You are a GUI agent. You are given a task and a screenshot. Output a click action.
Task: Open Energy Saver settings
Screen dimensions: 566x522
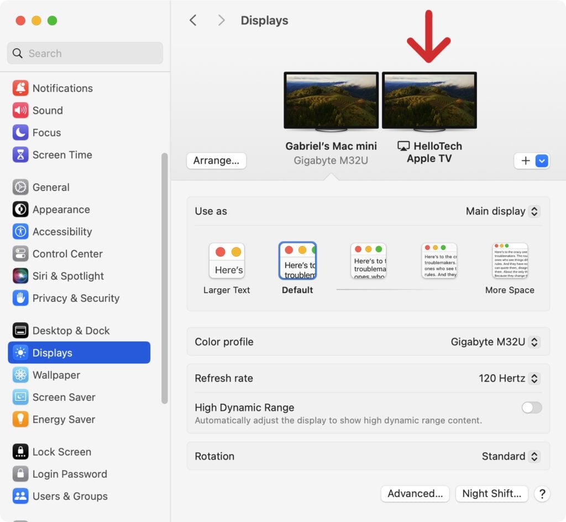click(79, 419)
